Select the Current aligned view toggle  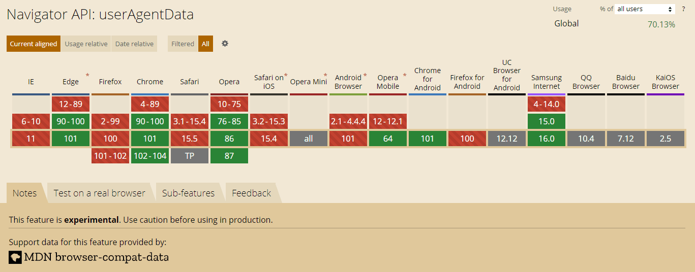click(34, 44)
